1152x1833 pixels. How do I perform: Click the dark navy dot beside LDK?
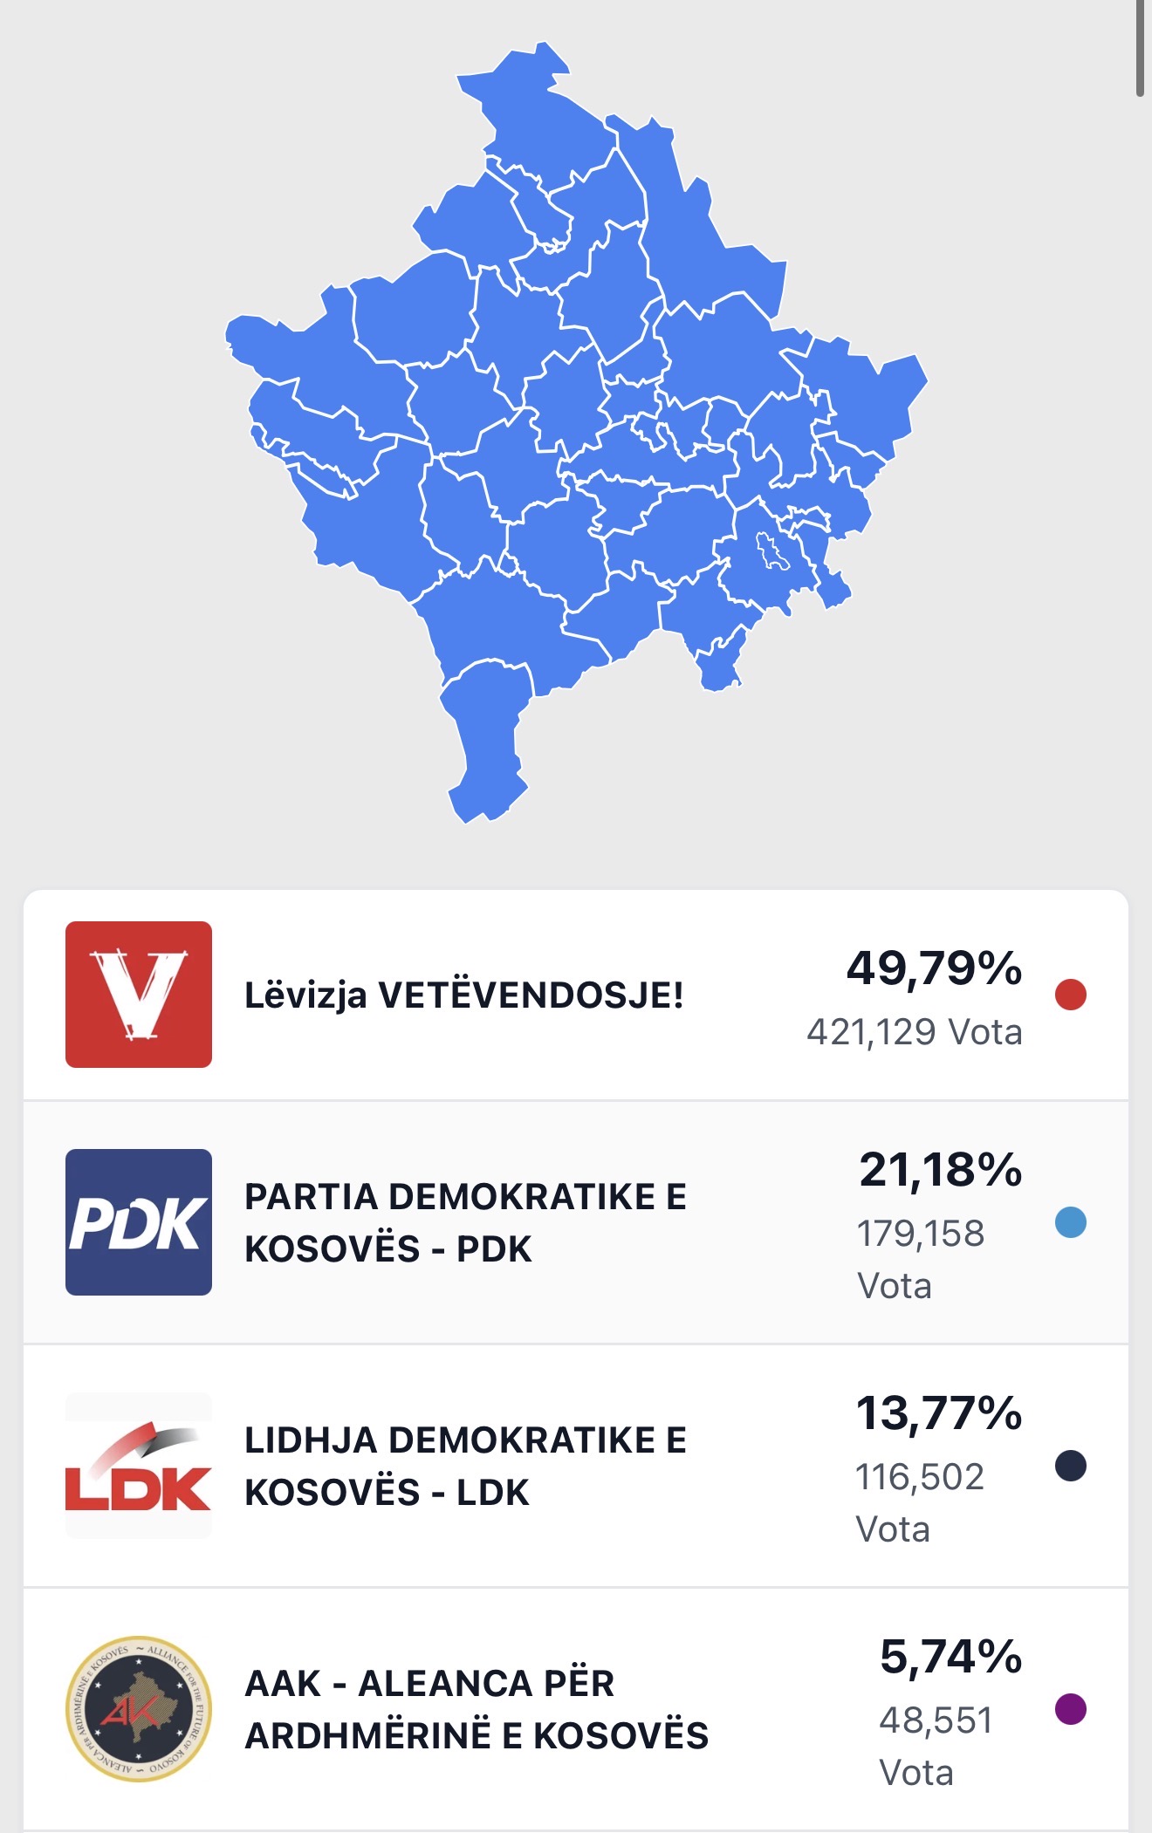coord(1071,1466)
